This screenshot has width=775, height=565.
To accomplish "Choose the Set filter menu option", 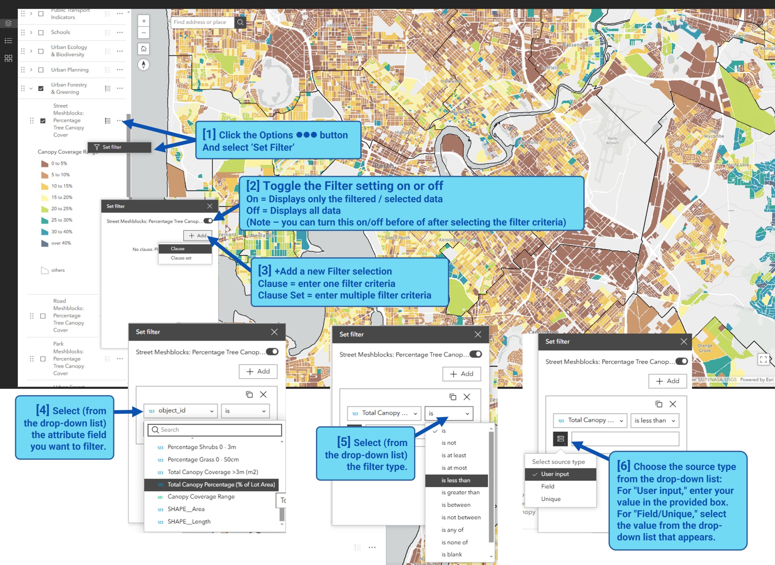I will 112,147.
